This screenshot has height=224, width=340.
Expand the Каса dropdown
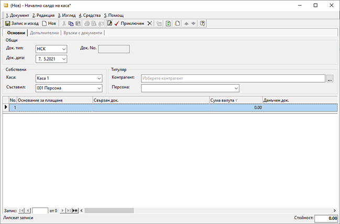(x=99, y=79)
